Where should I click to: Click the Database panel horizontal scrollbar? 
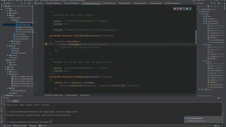click(x=204, y=96)
